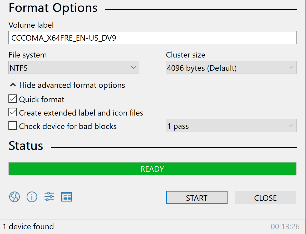This screenshot has height=234, width=306.
Task: Click the Cluster size label
Action: pyautogui.click(x=186, y=55)
